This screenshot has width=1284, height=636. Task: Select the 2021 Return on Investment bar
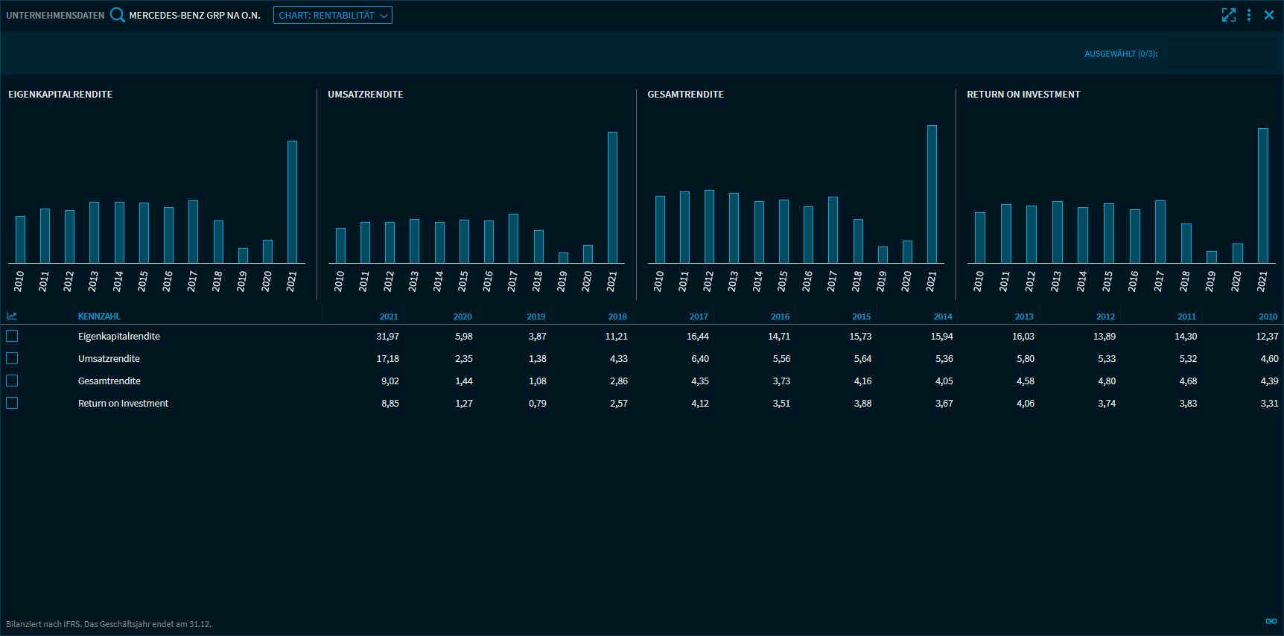[1262, 195]
